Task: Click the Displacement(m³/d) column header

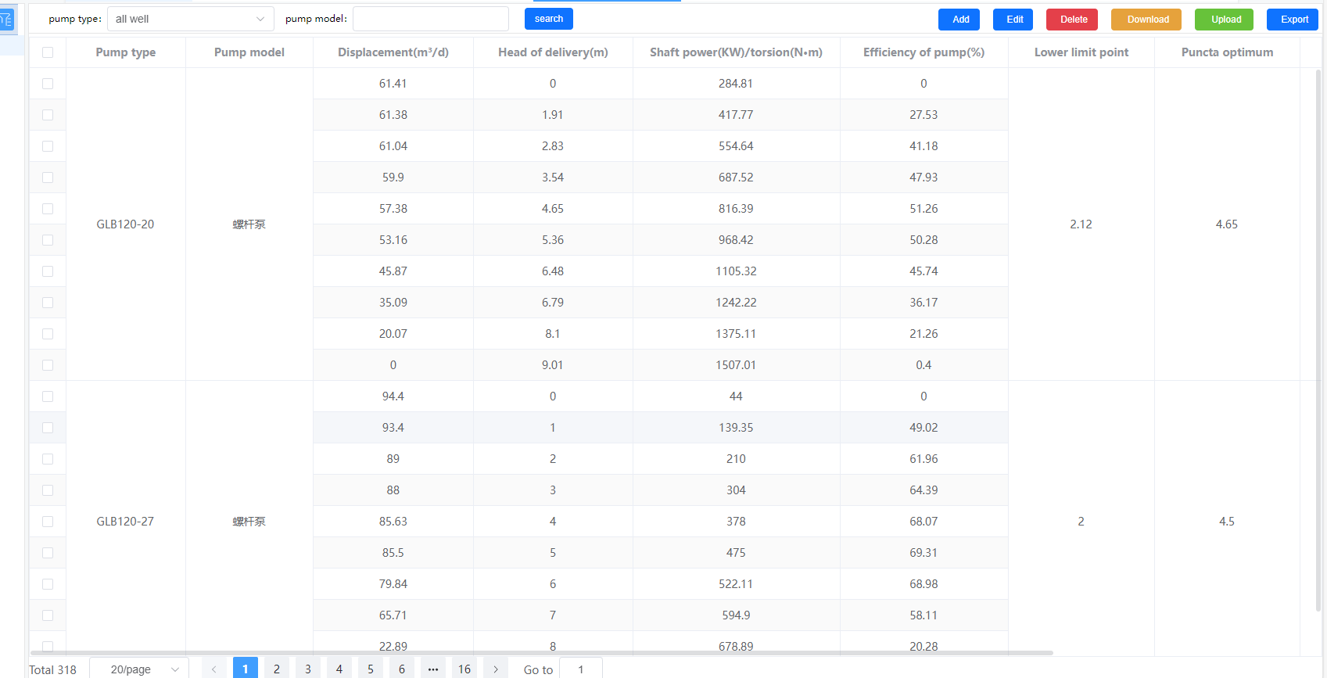Action: click(393, 52)
